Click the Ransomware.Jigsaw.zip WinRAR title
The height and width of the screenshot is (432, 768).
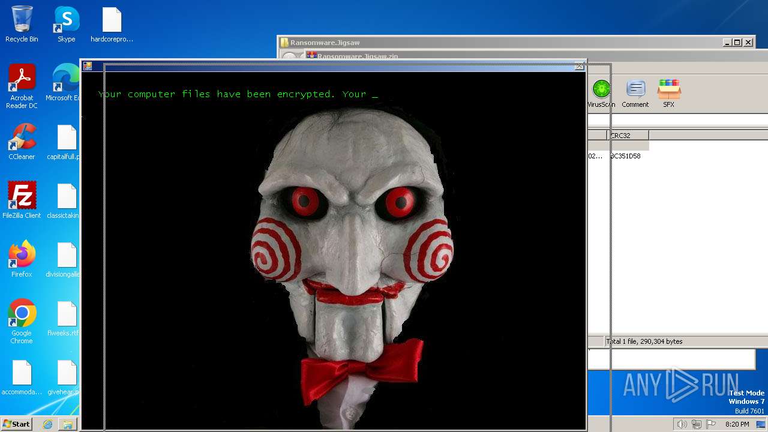click(358, 56)
